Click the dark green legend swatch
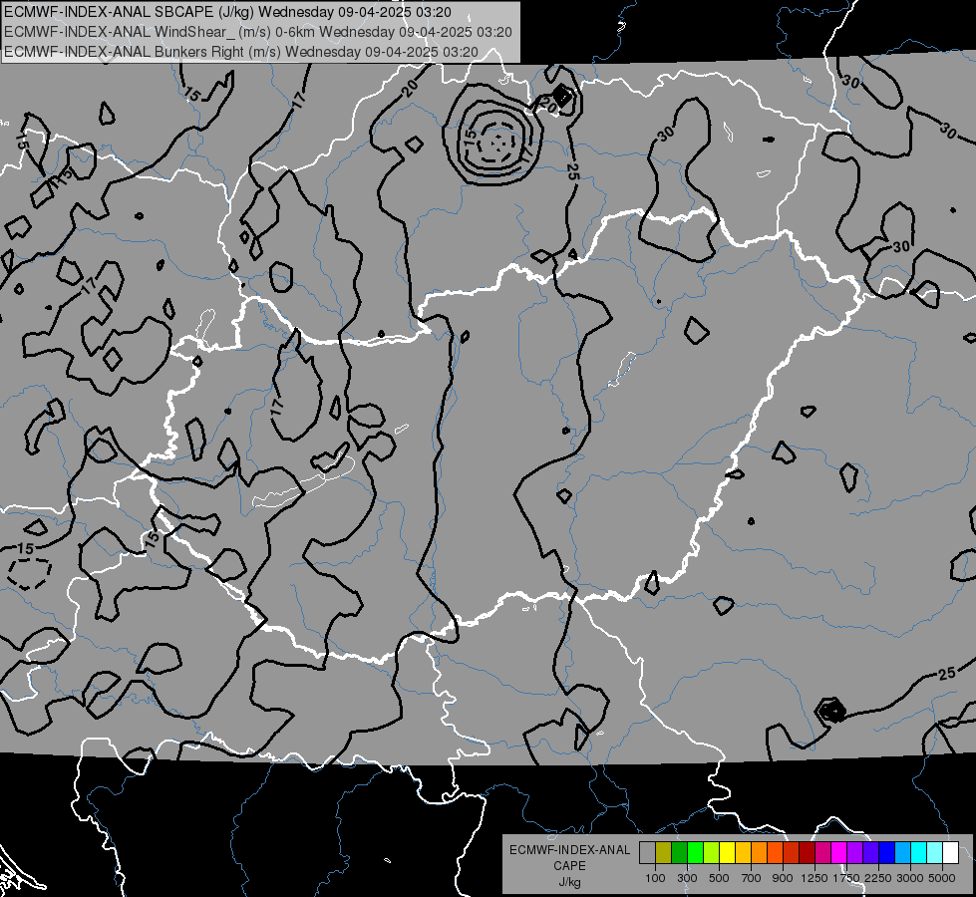The height and width of the screenshot is (897, 976). point(679,853)
